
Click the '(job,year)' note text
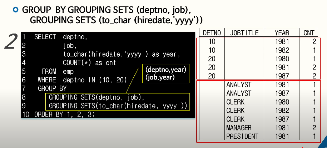click(160, 78)
